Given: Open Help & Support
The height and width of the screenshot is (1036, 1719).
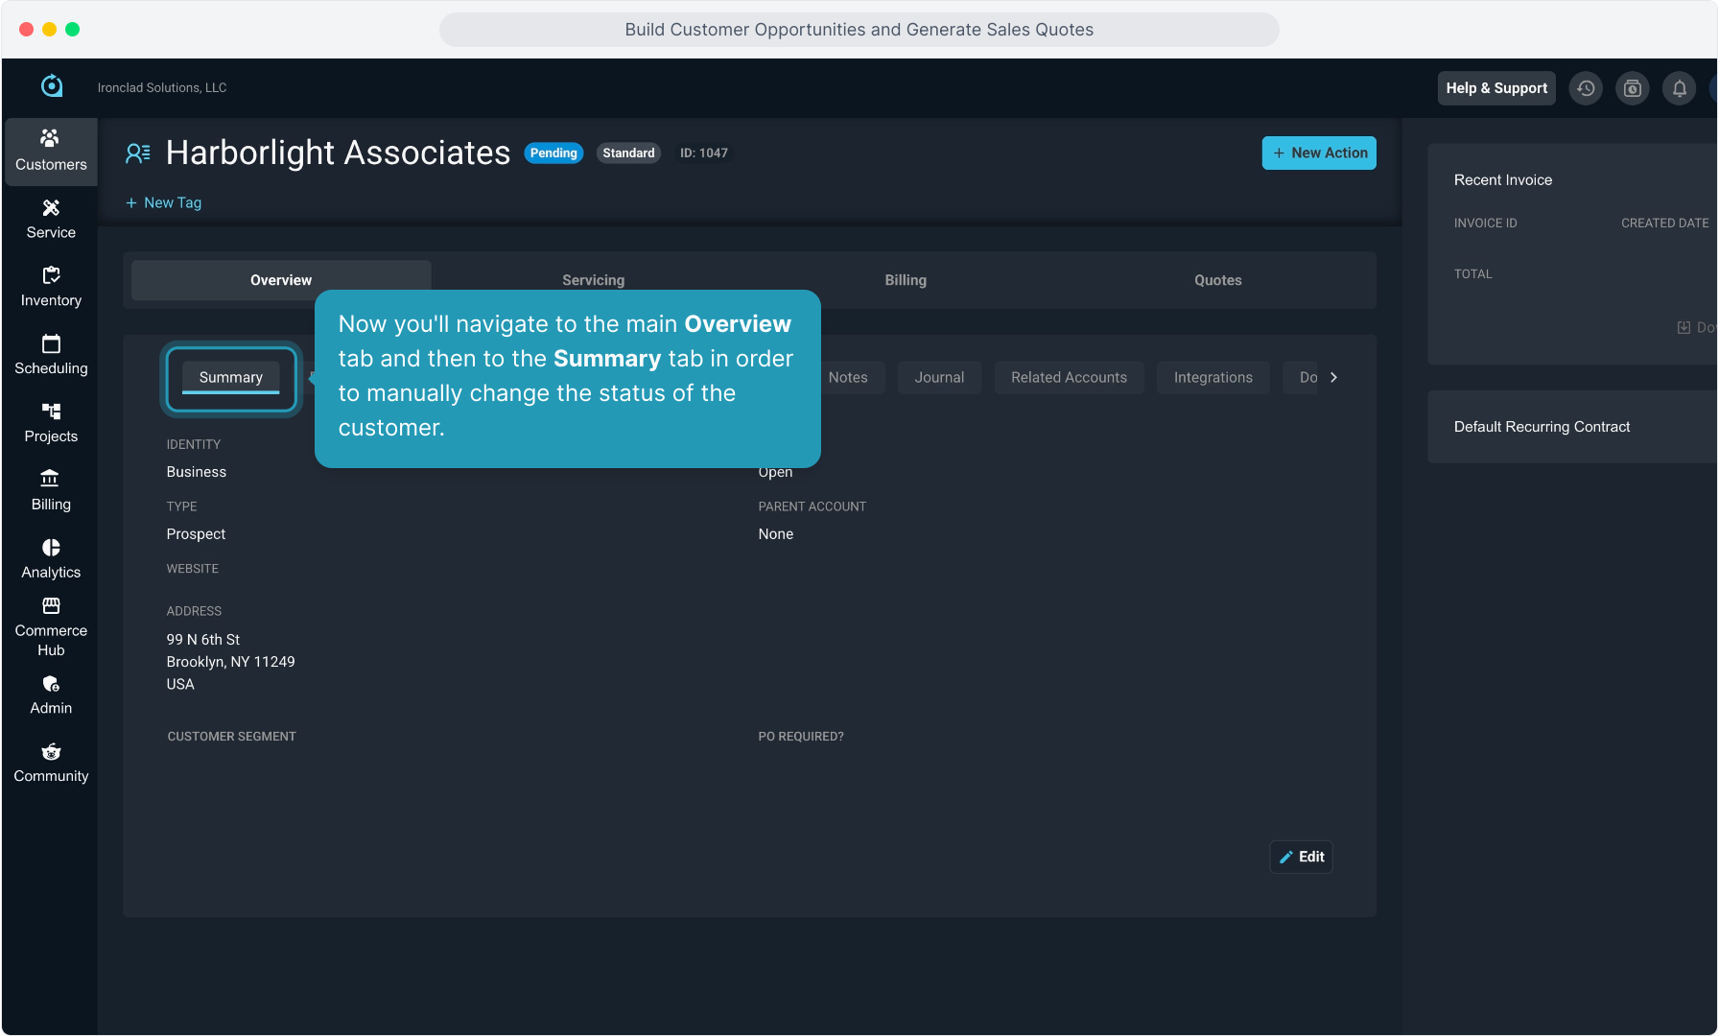Looking at the screenshot, I should (x=1495, y=88).
